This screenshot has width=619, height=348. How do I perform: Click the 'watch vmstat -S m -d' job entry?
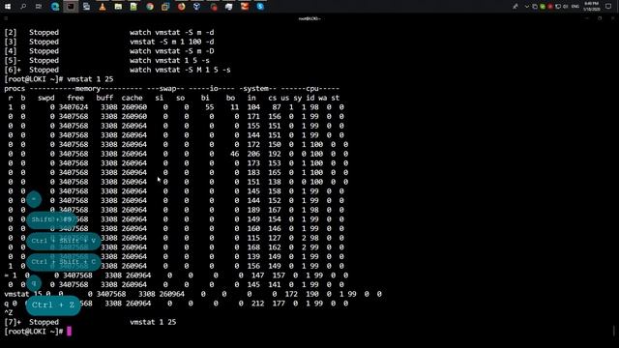(172, 32)
